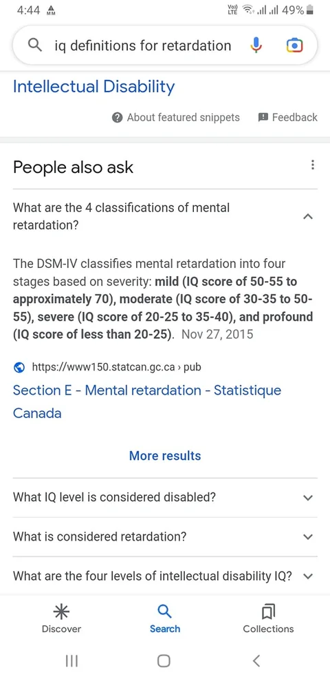Switch to the Collections tab
This screenshot has height=679, width=330.
click(268, 619)
